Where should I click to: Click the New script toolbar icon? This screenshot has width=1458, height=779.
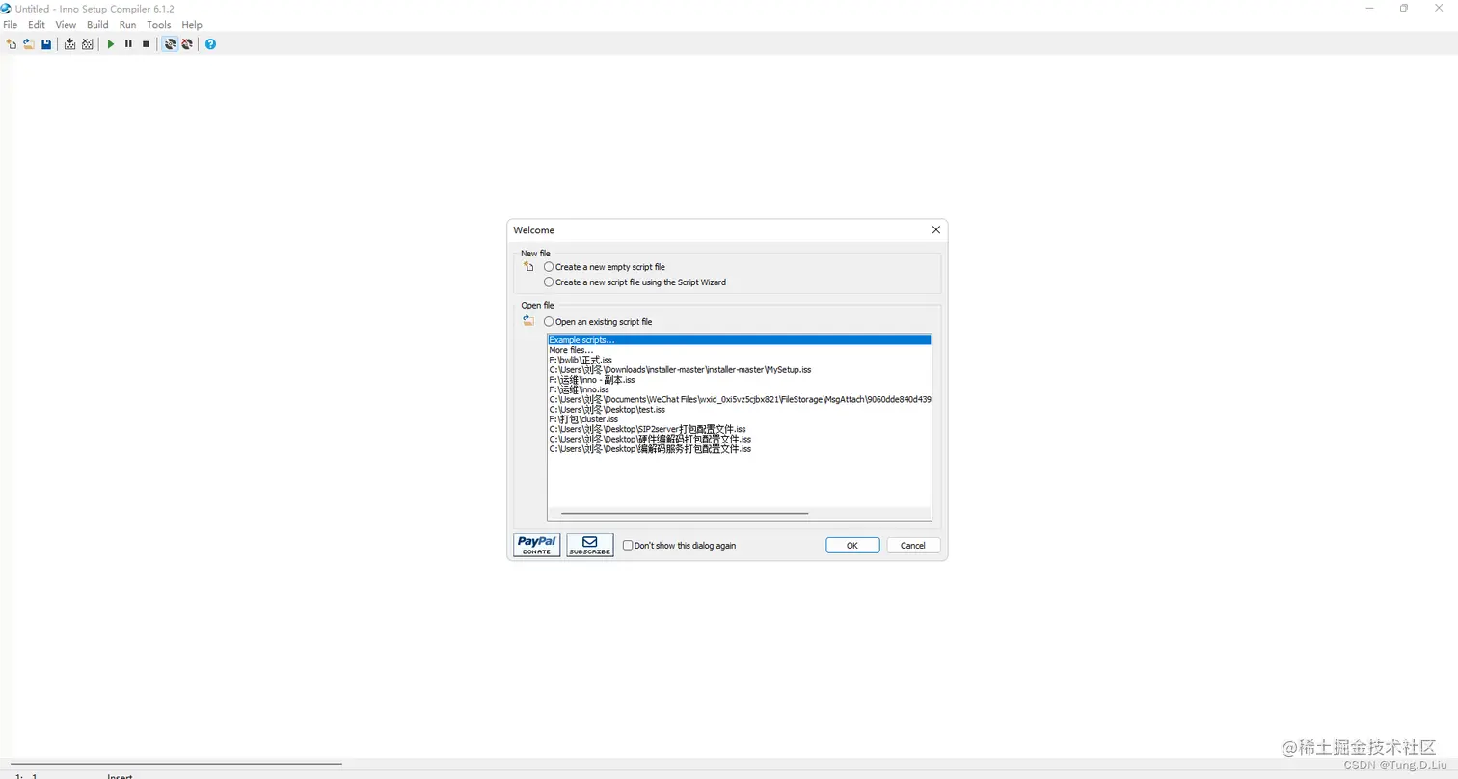[x=12, y=44]
